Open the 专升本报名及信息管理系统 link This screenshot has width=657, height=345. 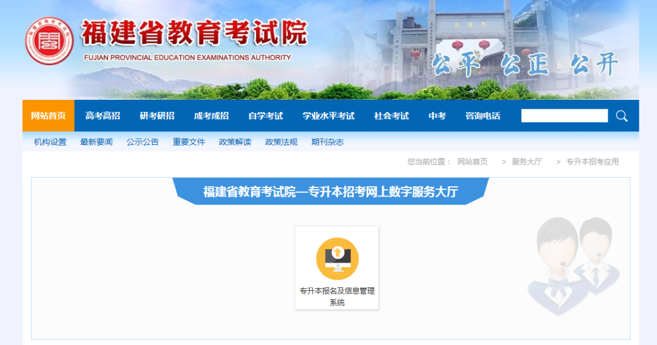tap(337, 296)
